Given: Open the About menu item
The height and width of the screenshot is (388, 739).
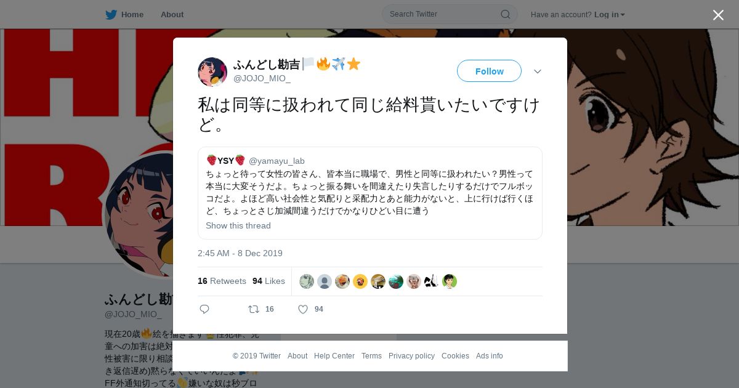Looking at the screenshot, I should [x=172, y=14].
